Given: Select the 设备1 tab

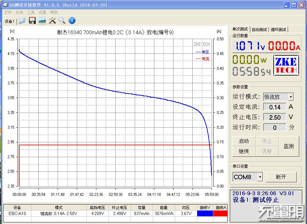Looking at the screenshot, I should point(9,21).
